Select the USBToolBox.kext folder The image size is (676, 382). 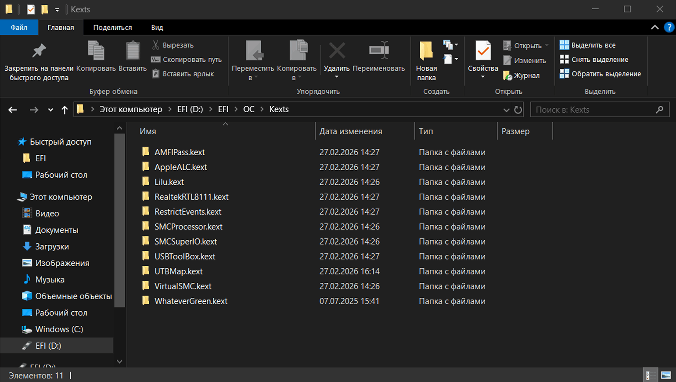185,257
